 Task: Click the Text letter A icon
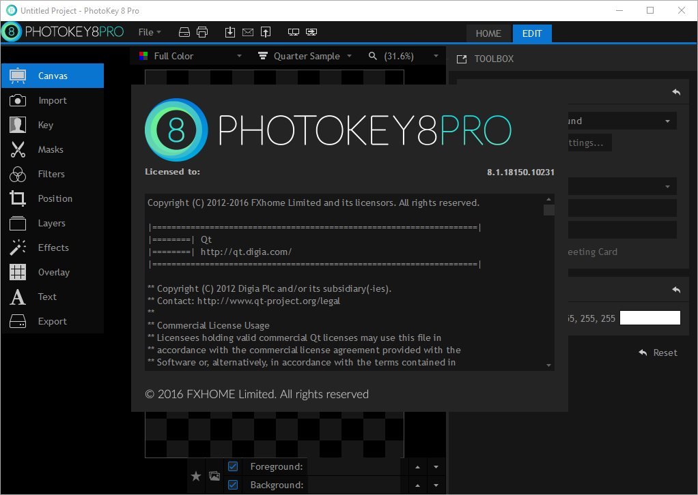pyautogui.click(x=18, y=297)
